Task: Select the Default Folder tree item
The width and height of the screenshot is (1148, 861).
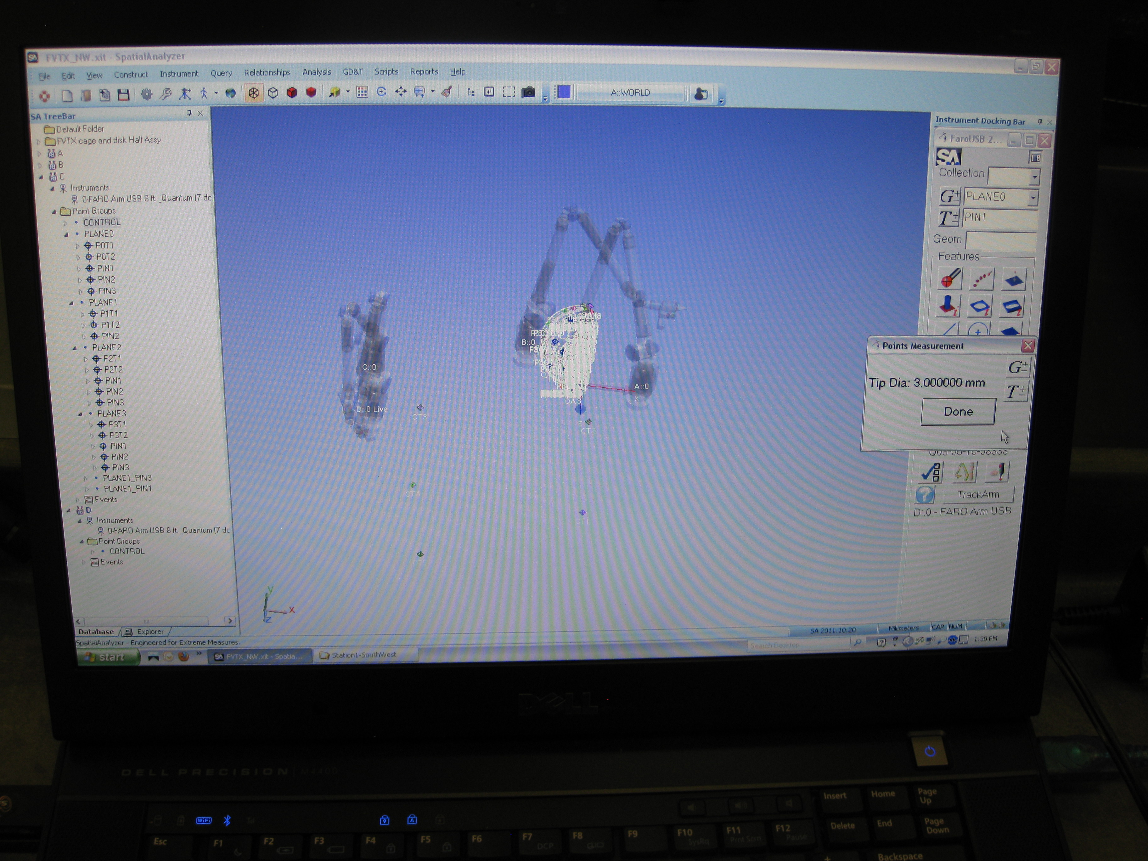Action: tap(79, 129)
